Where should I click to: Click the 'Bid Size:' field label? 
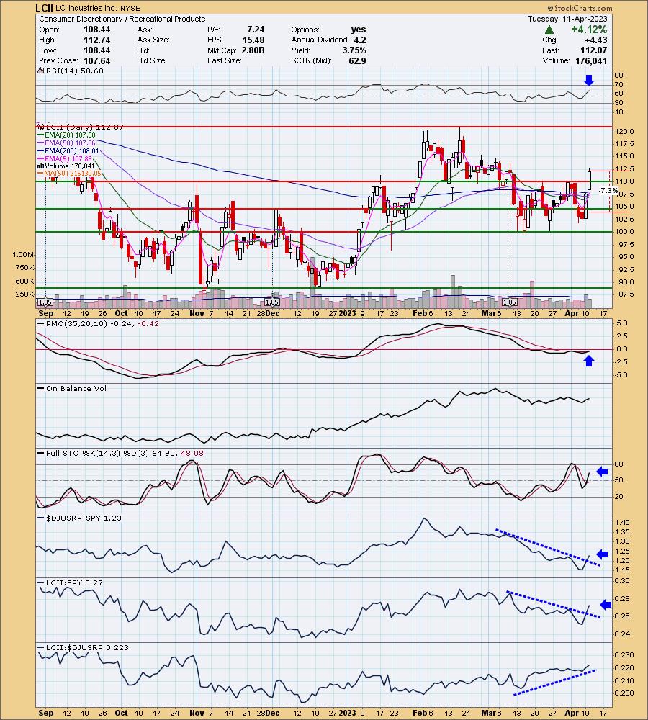pyautogui.click(x=152, y=60)
